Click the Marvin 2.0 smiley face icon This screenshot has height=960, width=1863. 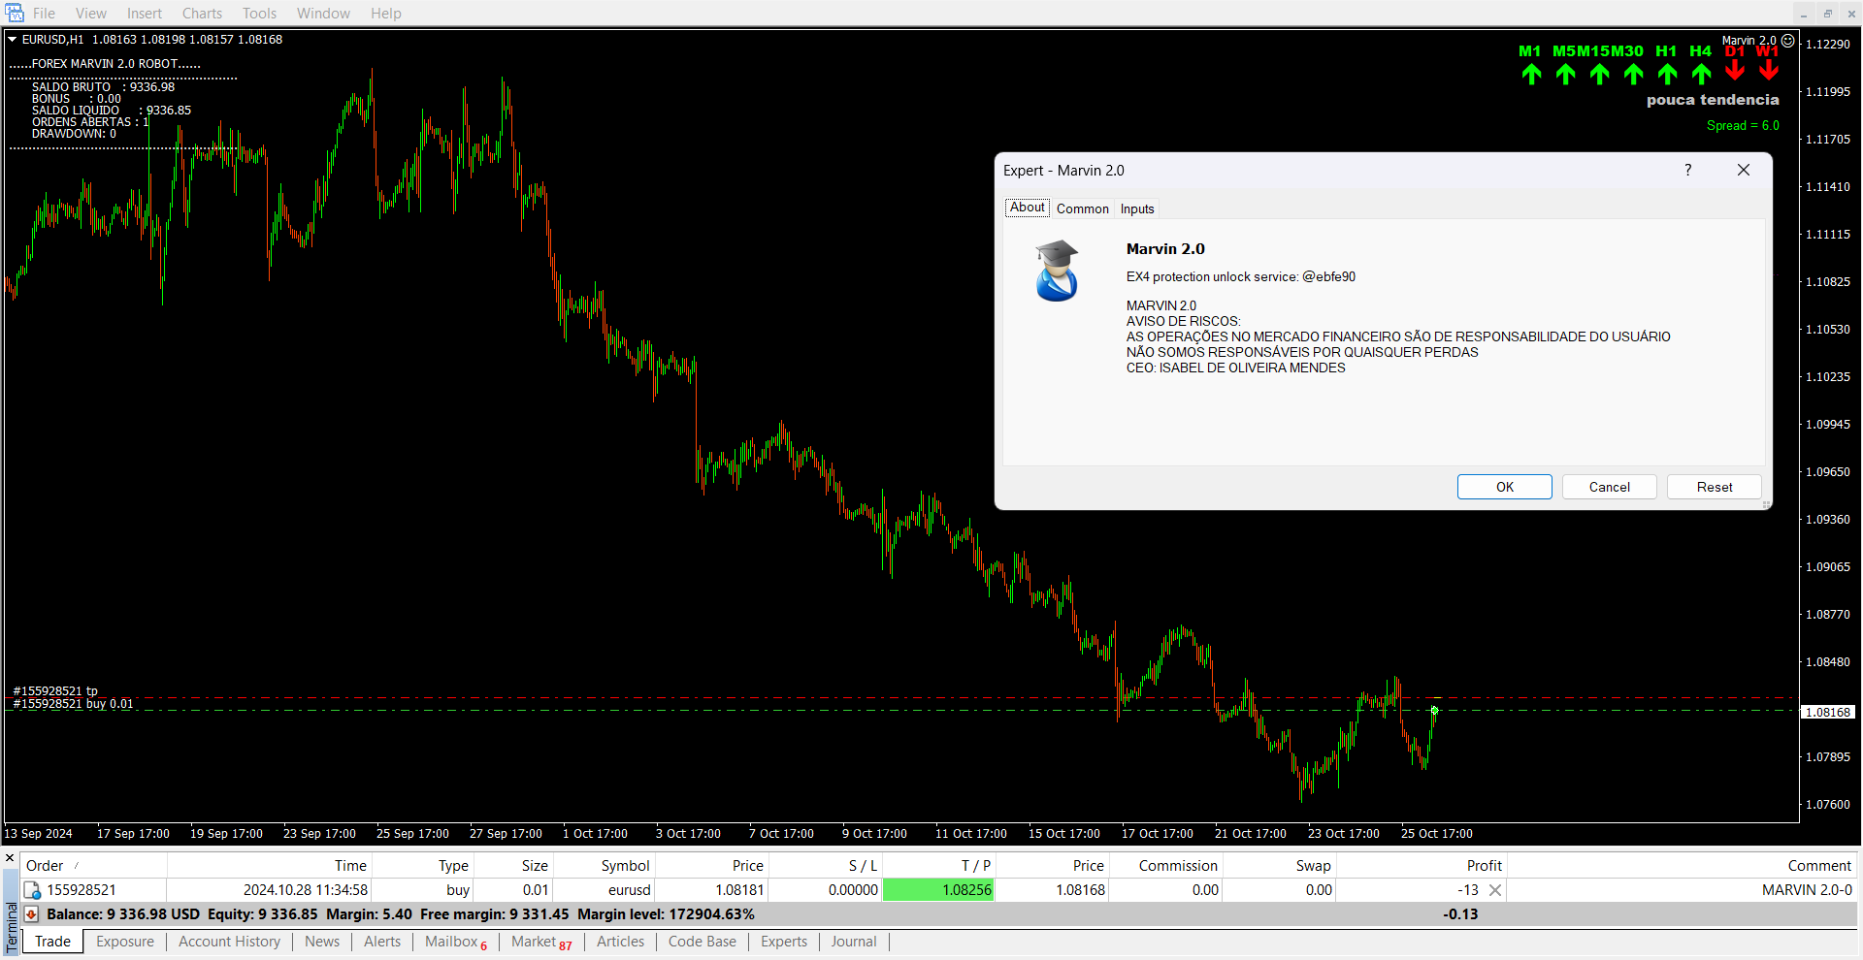(x=1787, y=41)
